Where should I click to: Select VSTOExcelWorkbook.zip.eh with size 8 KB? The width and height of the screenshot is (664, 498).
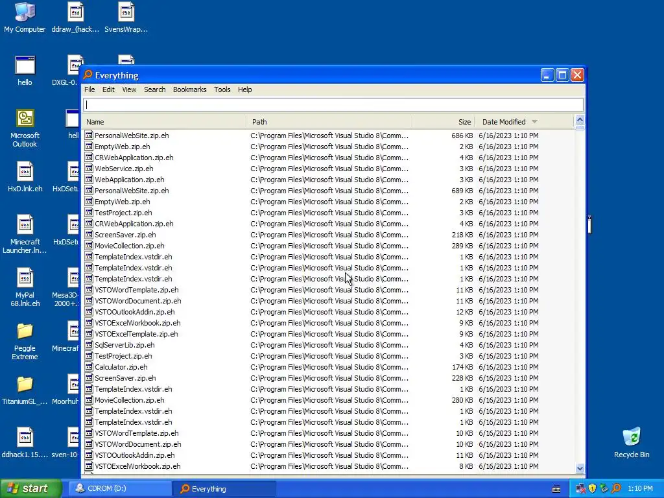pos(329,466)
